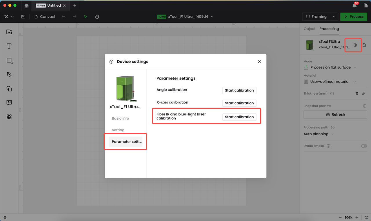
Task: Click the file icon beside device settings gear
Action: (364, 45)
